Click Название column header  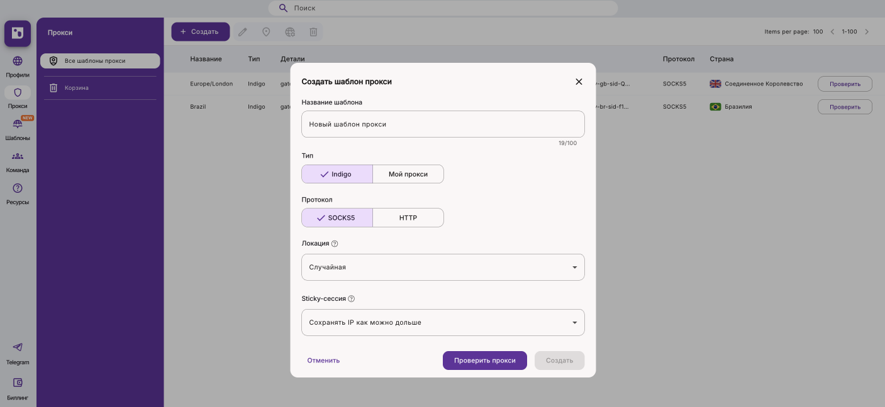[206, 59]
